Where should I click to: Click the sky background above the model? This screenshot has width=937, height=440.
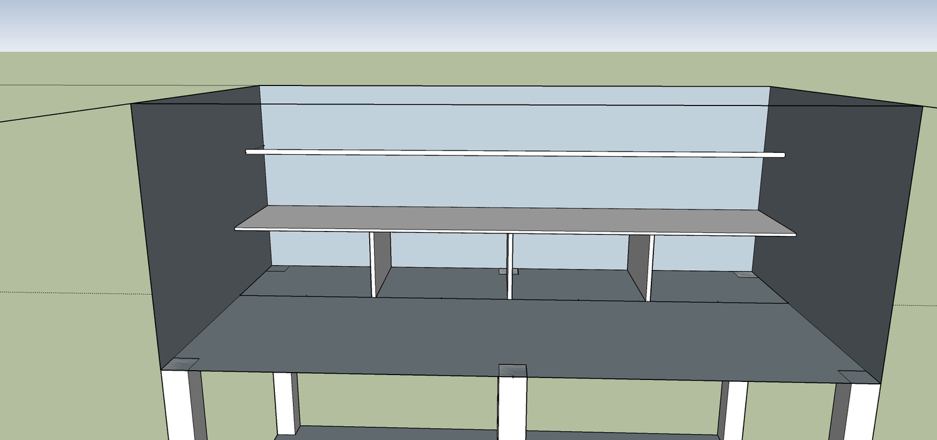coord(468,25)
